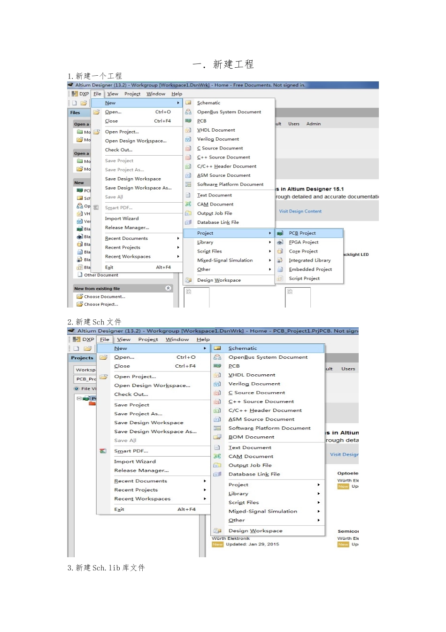Expand Recent Workspaces submenu in step 1 File menu
Screen dimensions: 446x632
(178, 257)
